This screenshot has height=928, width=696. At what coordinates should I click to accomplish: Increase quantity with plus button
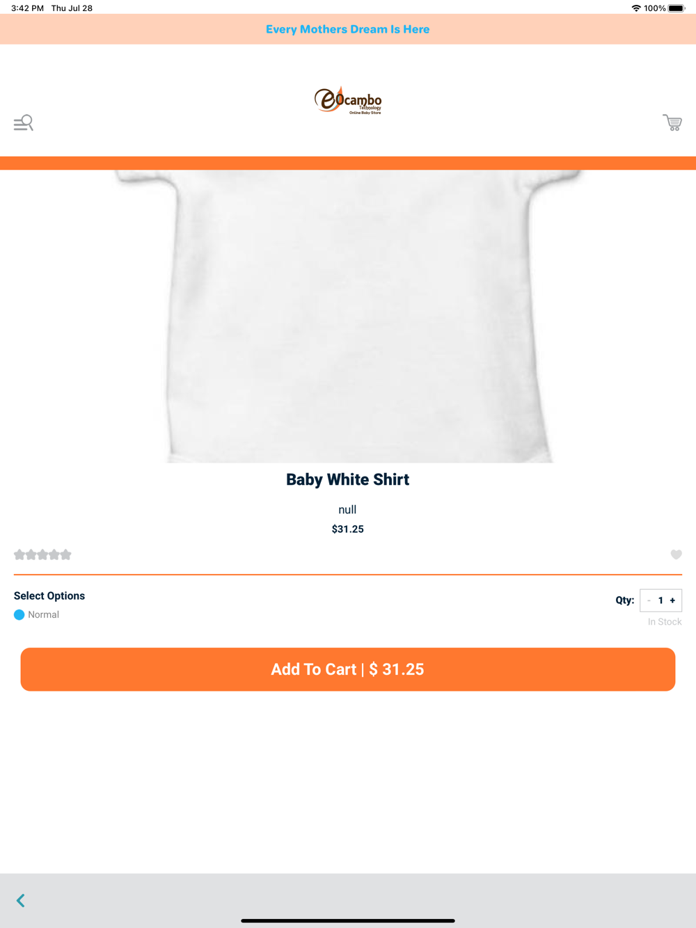[672, 600]
